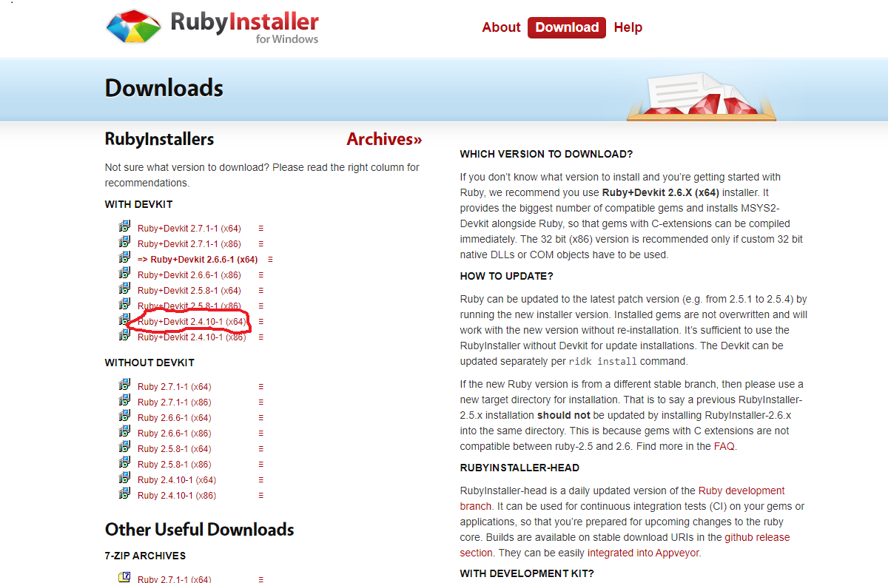The image size is (888, 583).
Task: Click installer icon beside Ruby 2.4.10-1 (x64) without Devkit
Action: pyautogui.click(x=124, y=478)
